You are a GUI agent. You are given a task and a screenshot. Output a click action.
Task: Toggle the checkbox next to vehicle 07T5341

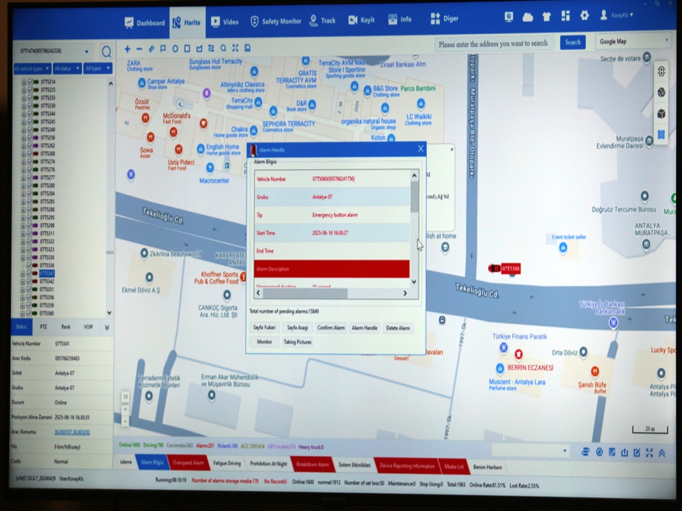click(x=29, y=273)
